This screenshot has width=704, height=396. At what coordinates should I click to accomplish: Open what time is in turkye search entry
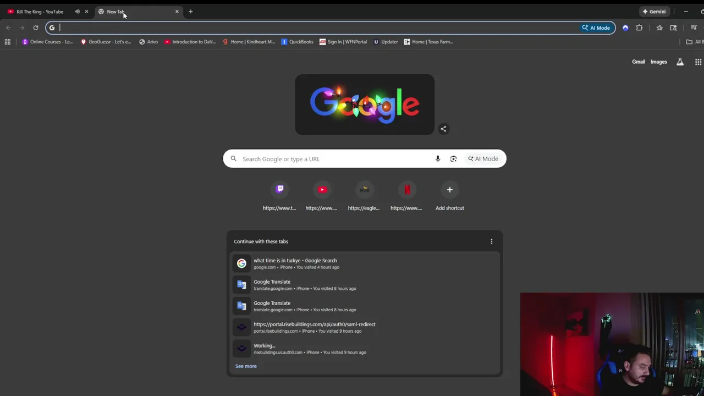pos(365,263)
